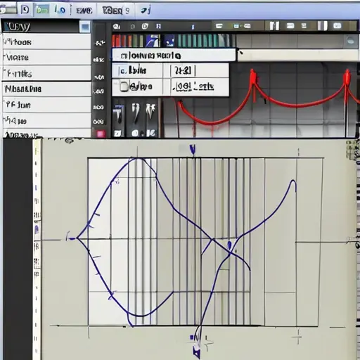The height and width of the screenshot is (360, 360).
Task: Click the blue "I.o" icon in top toolbar
Action: pos(60,10)
